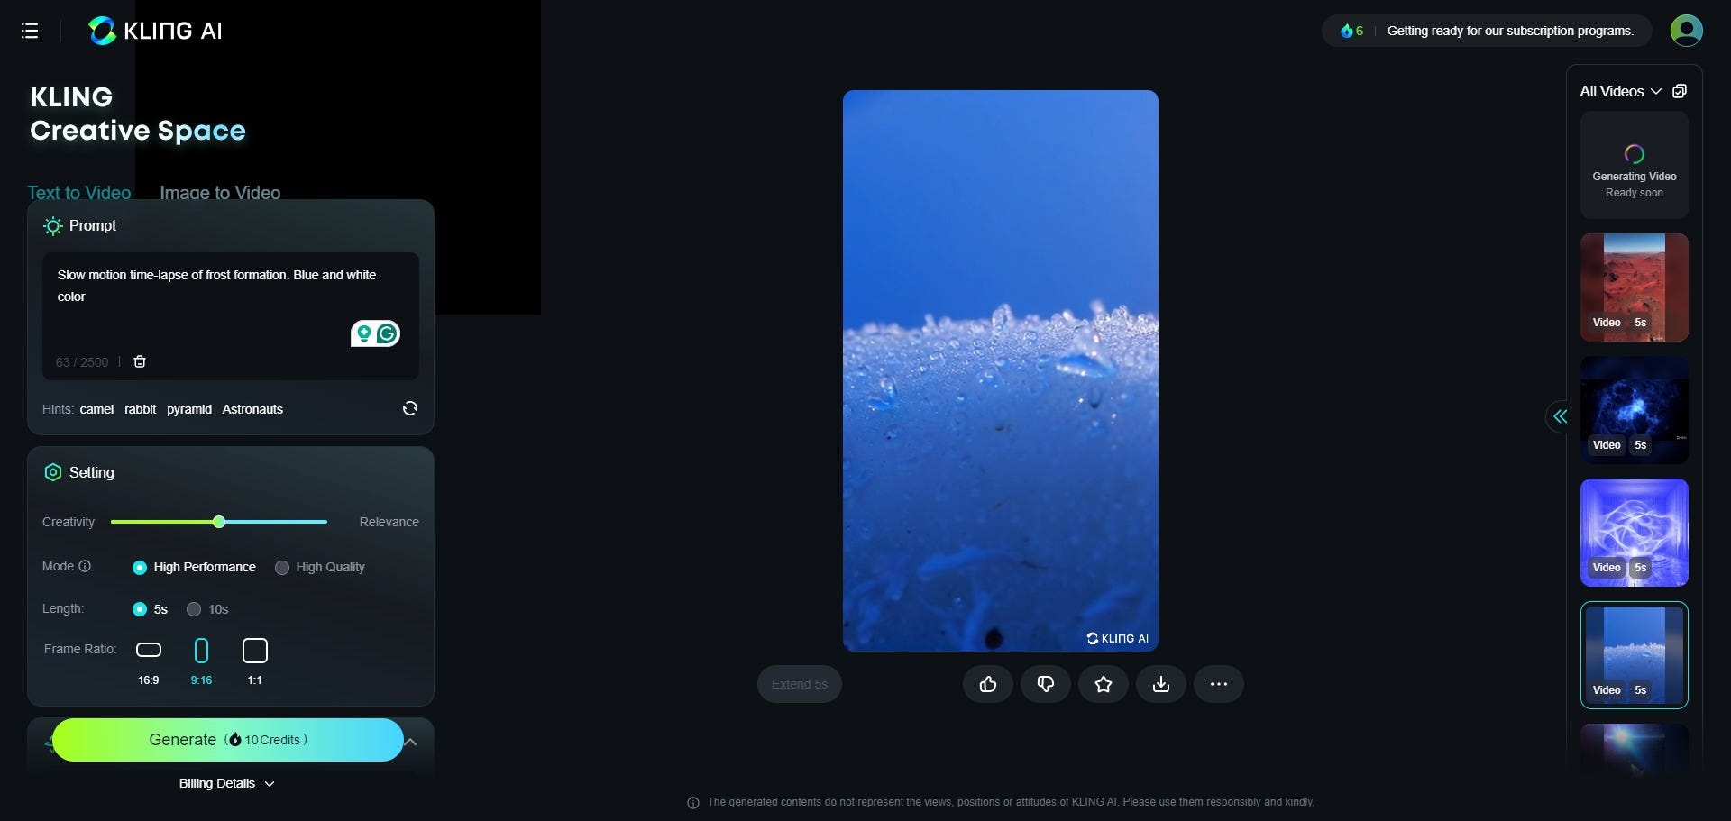Switch to Text to Video tab
Viewport: 1731px width, 821px height.
[x=78, y=192]
